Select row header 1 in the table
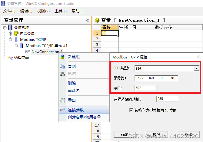 pos(97,33)
